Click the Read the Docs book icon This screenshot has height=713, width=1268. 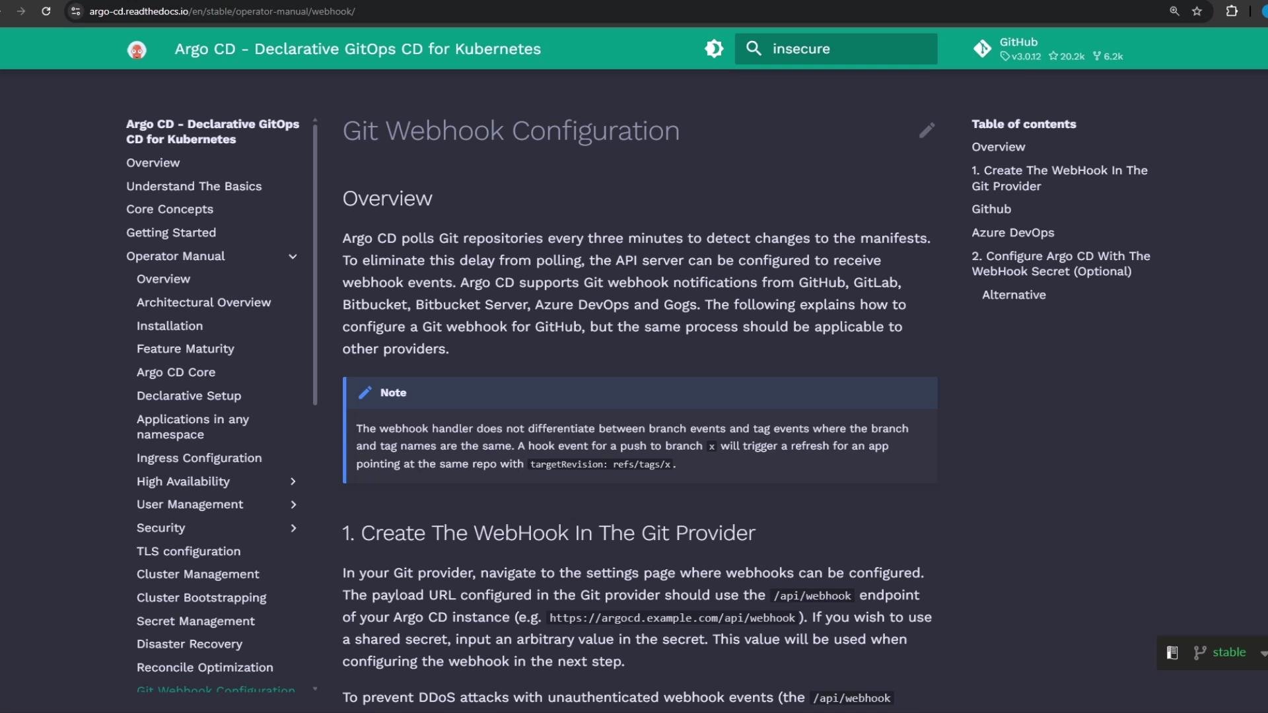pyautogui.click(x=1172, y=653)
